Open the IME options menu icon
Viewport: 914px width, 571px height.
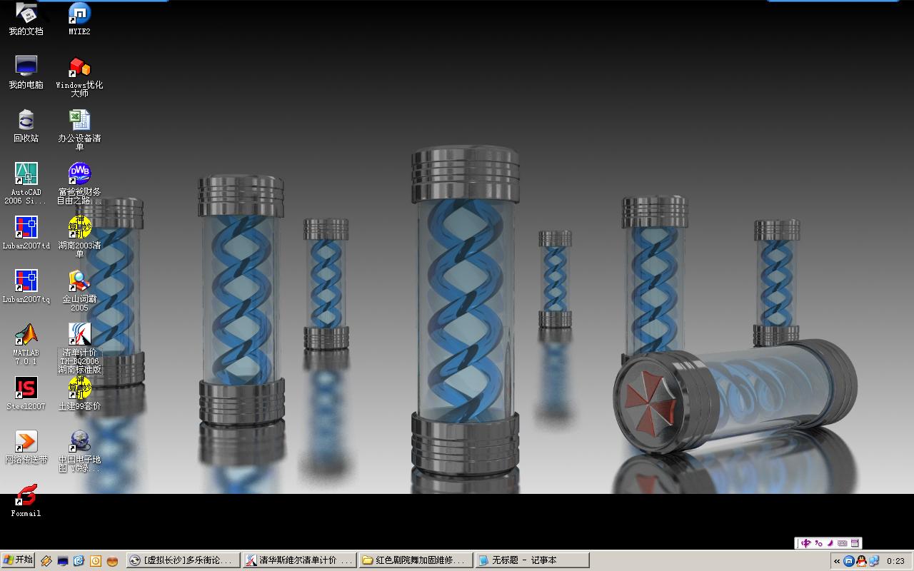855,543
